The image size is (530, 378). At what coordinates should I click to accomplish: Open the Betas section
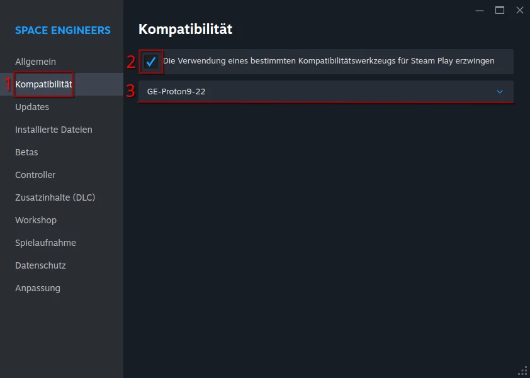[26, 152]
